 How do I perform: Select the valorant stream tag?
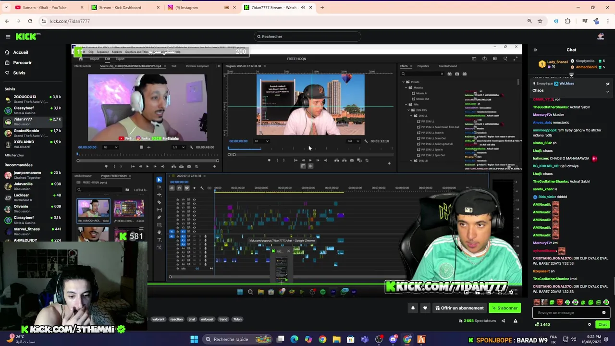tap(159, 319)
